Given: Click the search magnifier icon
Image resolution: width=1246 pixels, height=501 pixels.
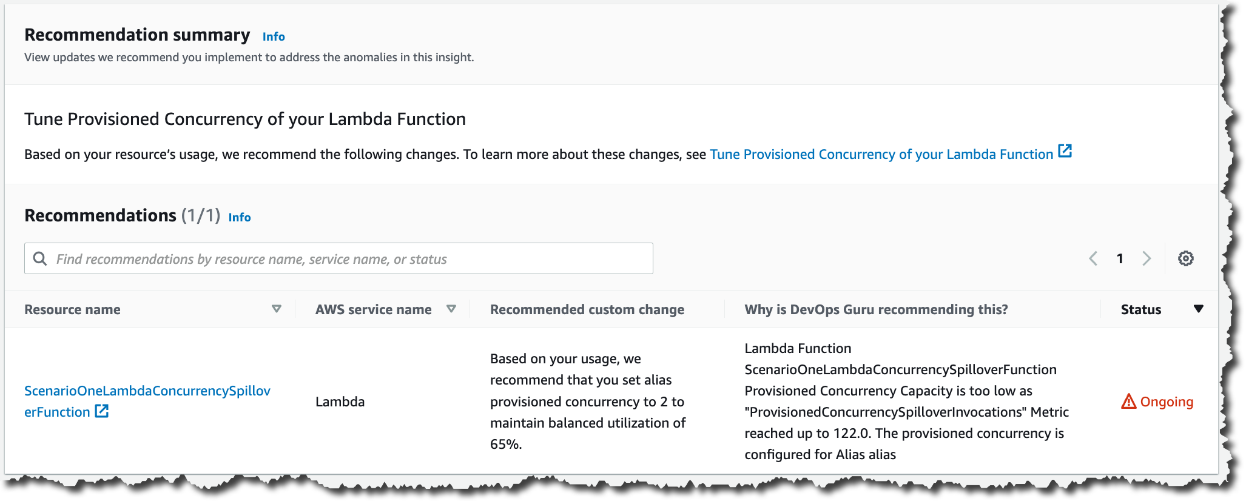Looking at the screenshot, I should click(40, 259).
